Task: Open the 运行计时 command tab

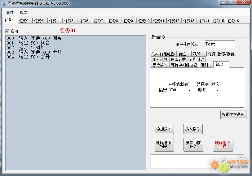Action: [x=197, y=59]
